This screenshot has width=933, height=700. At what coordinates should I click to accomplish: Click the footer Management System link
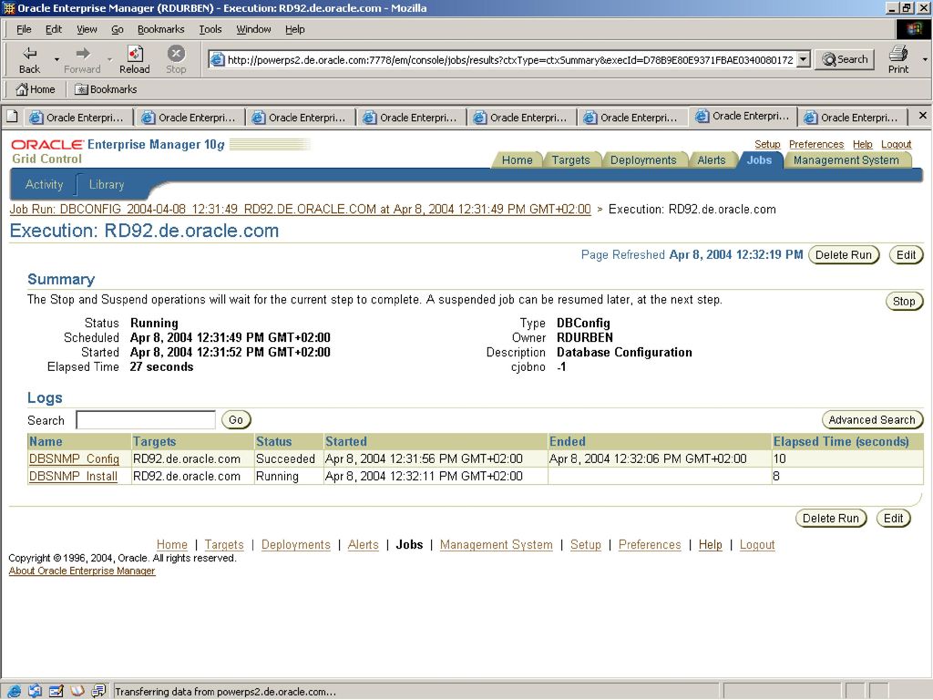pos(497,545)
